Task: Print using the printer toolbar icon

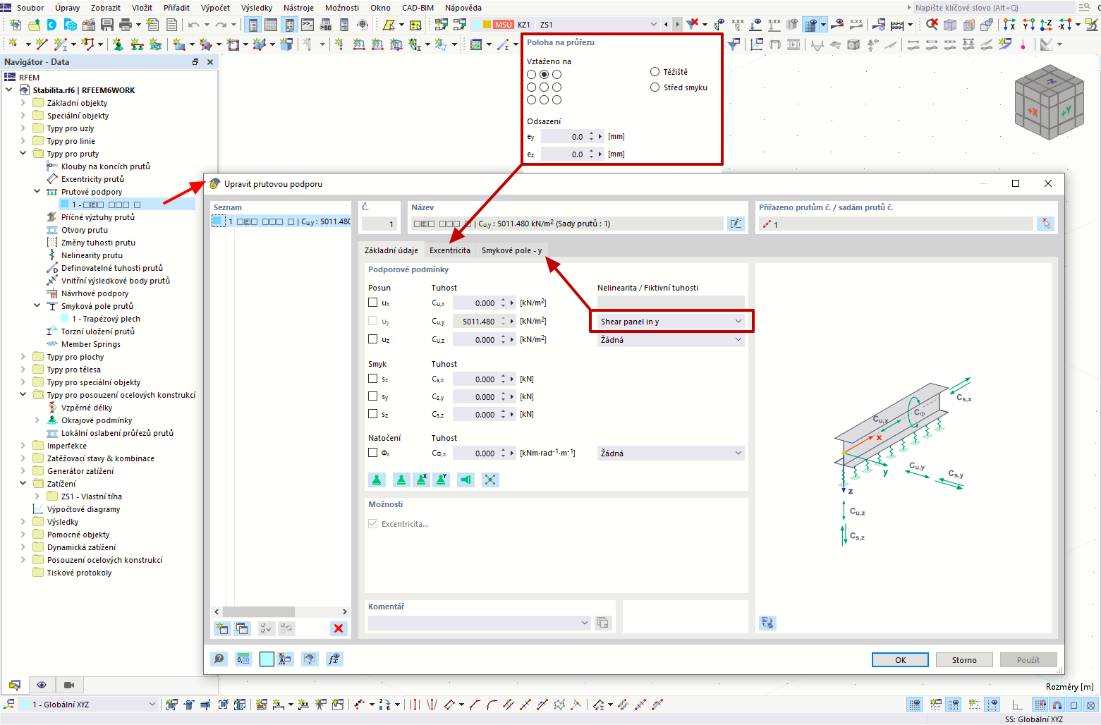Action: (126, 25)
